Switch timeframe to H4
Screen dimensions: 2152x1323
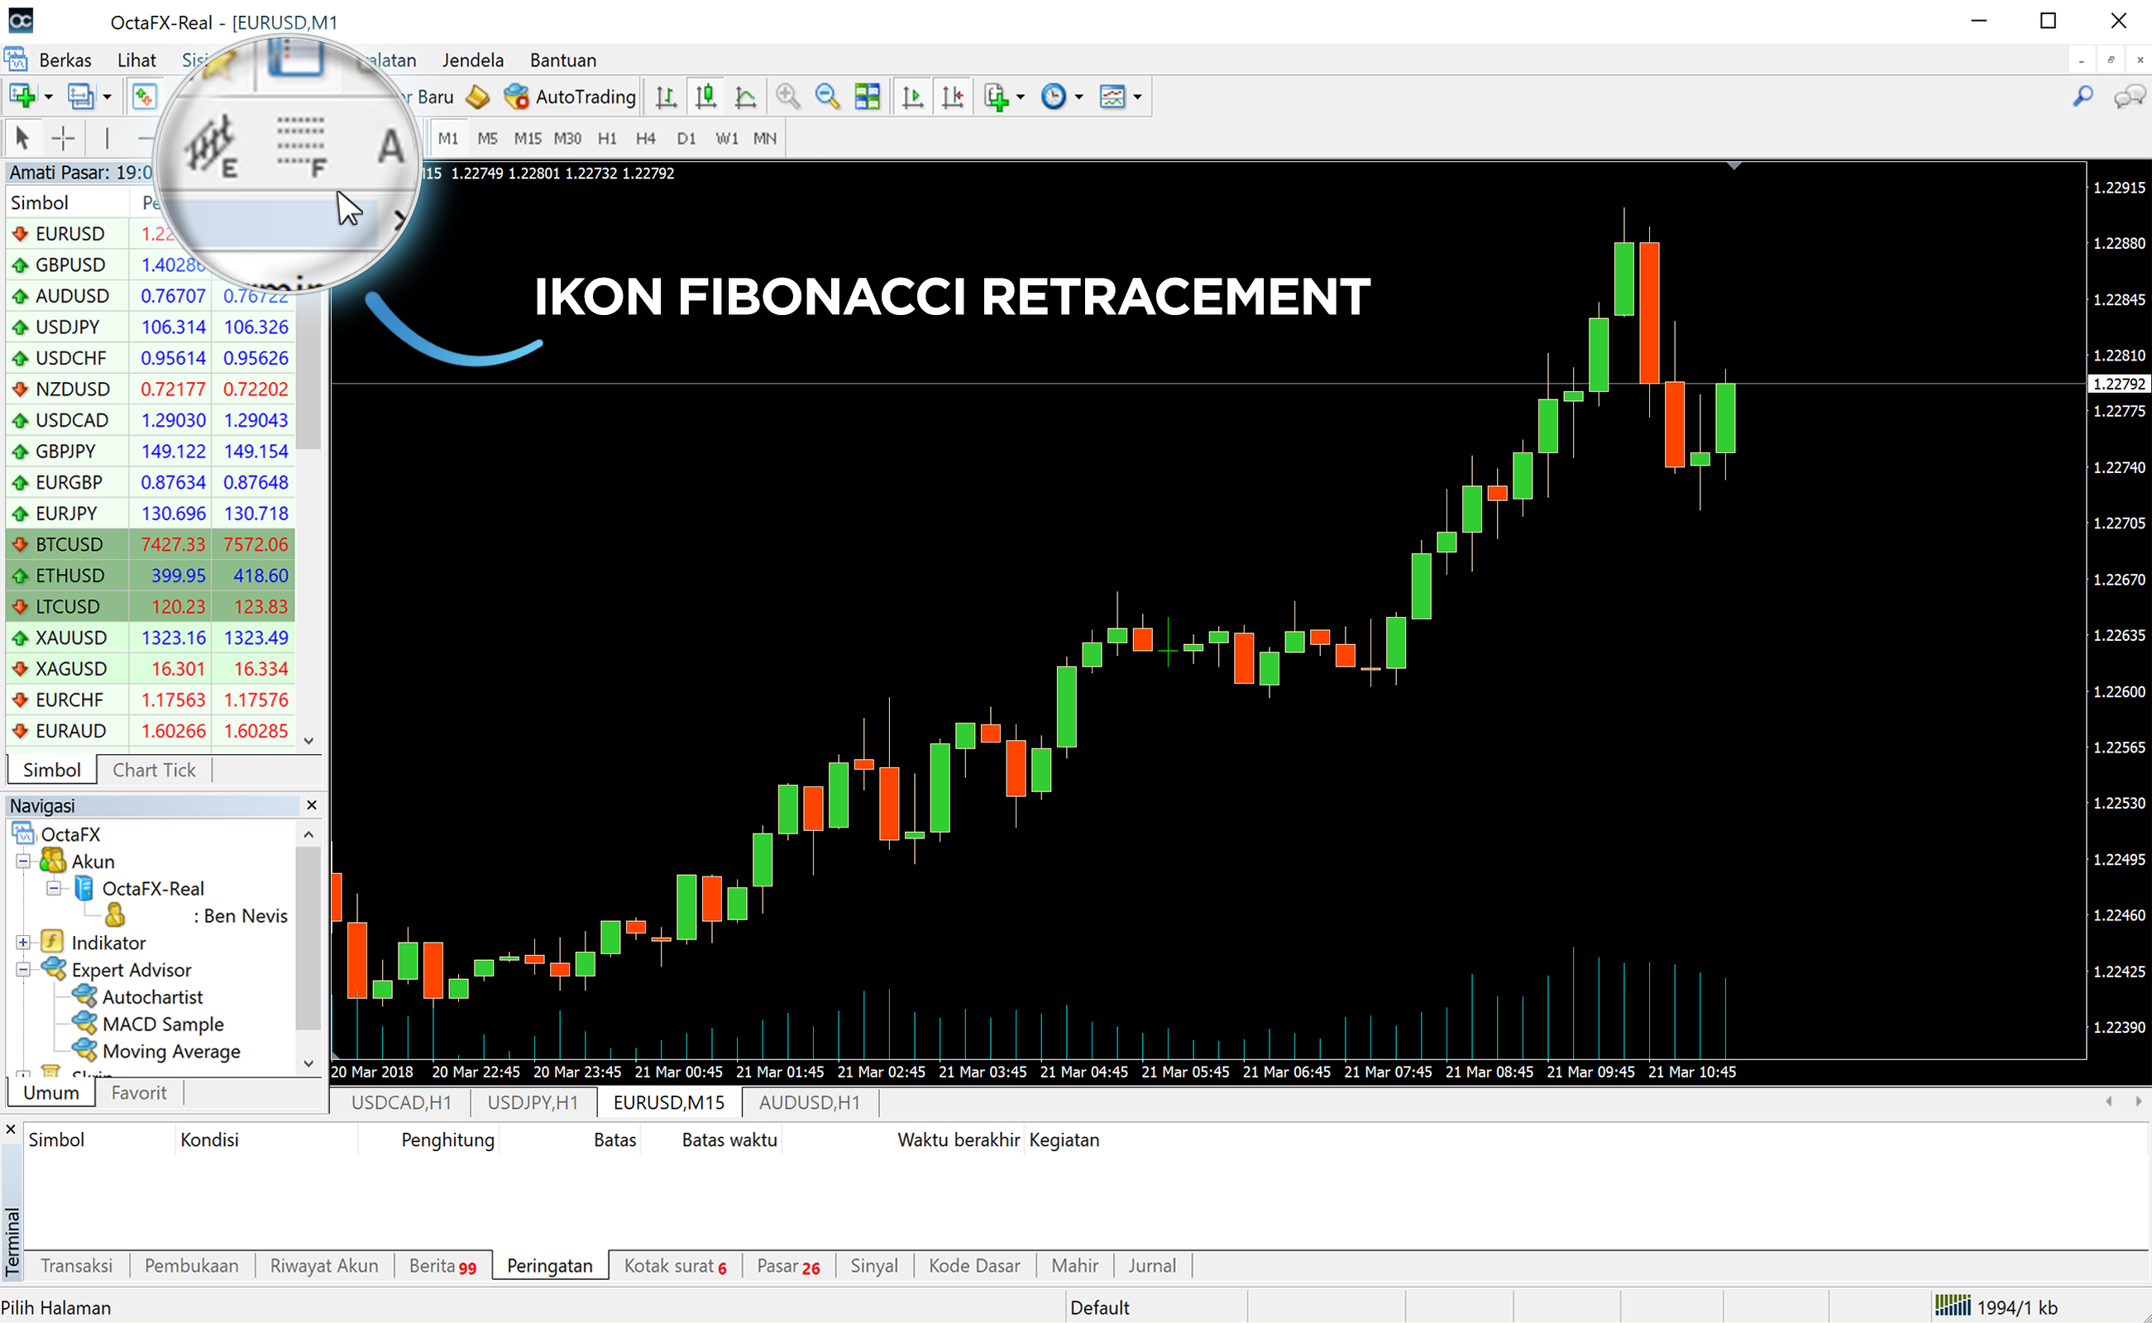[x=646, y=138]
